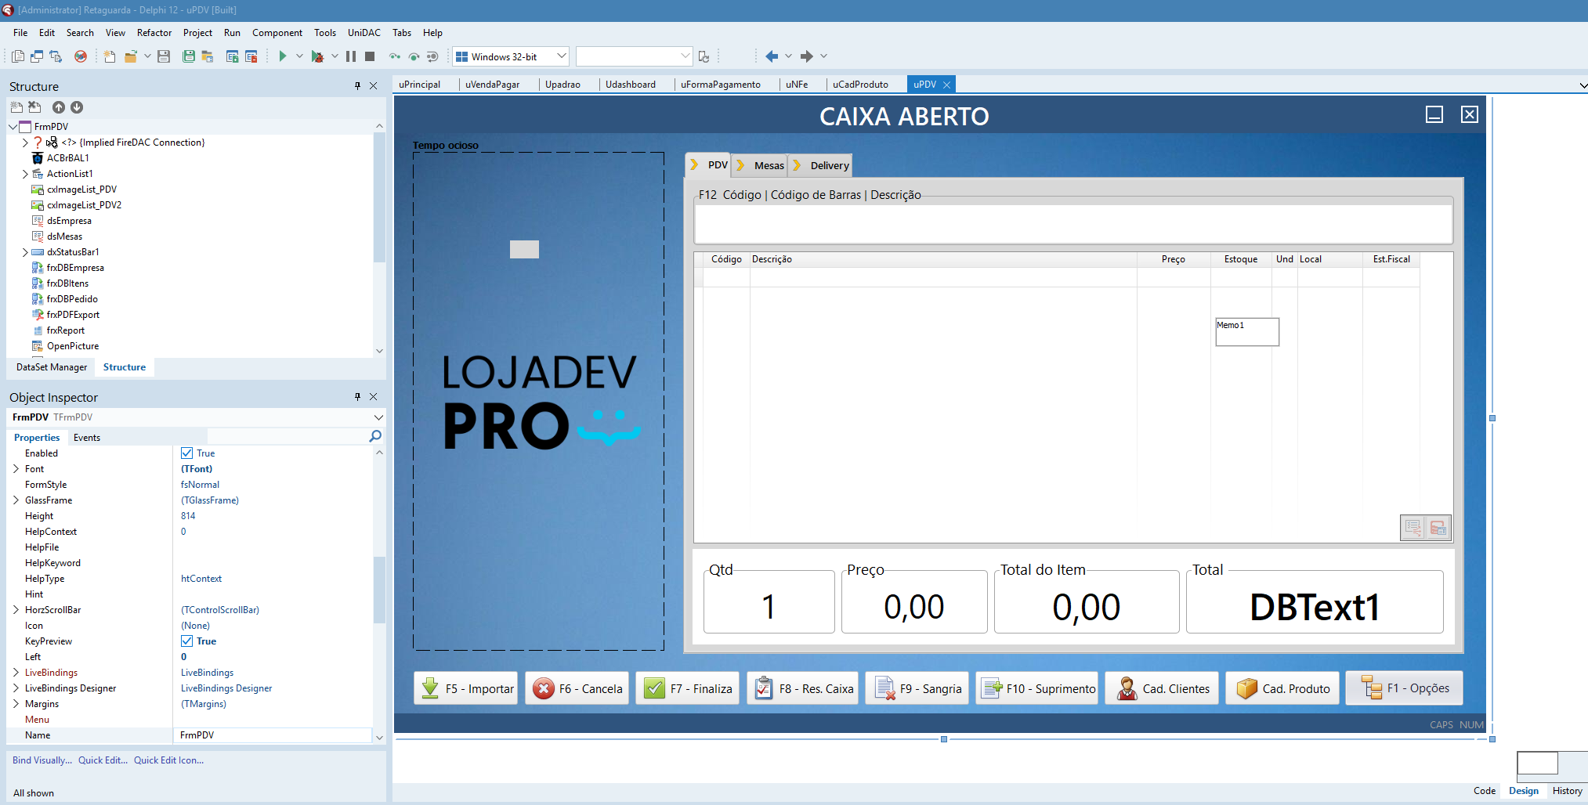Click the Save floppy disk icon
This screenshot has height=805, width=1588.
click(164, 56)
